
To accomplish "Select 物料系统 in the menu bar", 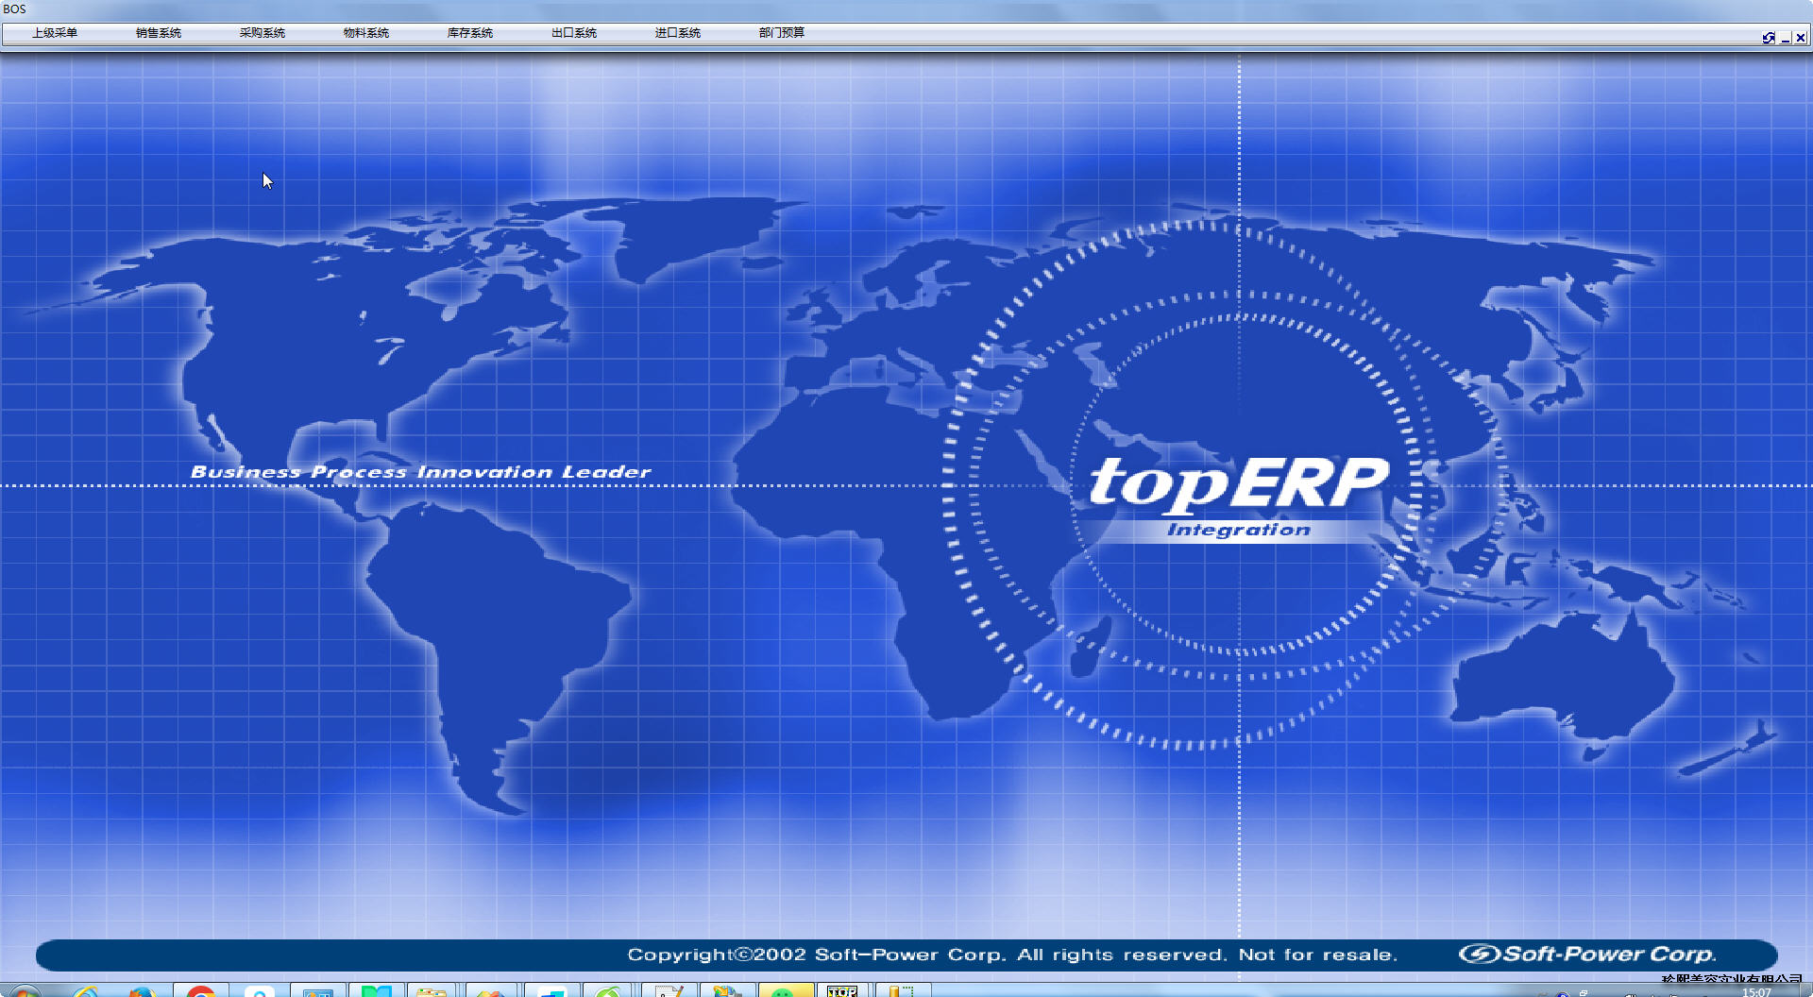I will [366, 33].
